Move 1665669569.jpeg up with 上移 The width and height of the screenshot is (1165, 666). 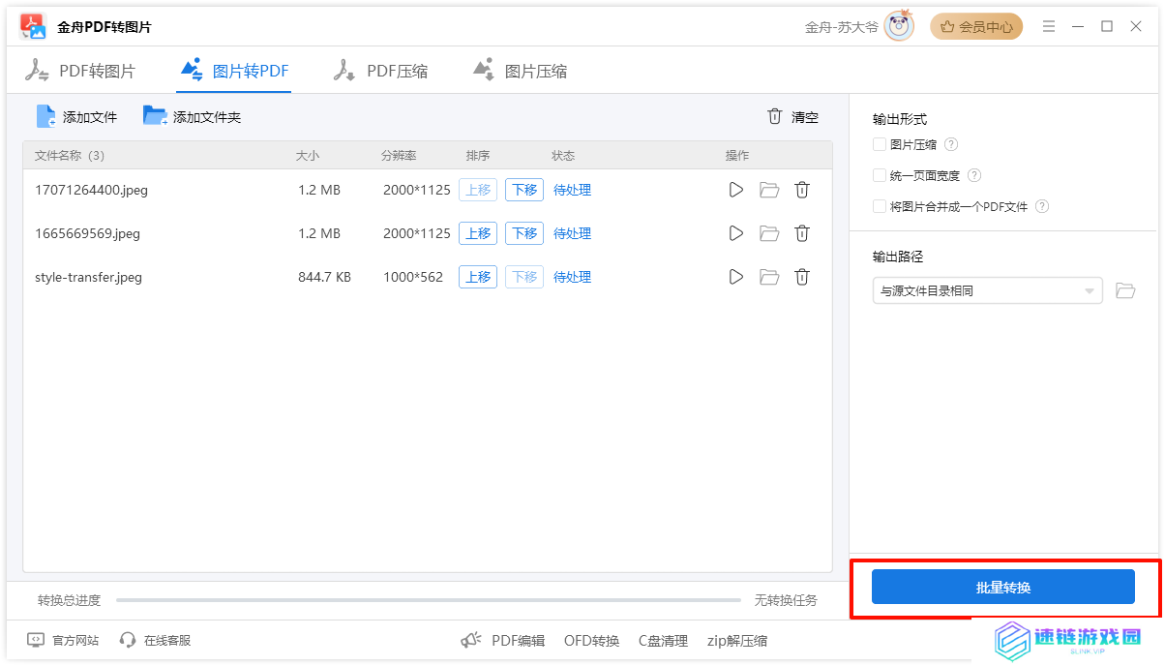click(478, 233)
